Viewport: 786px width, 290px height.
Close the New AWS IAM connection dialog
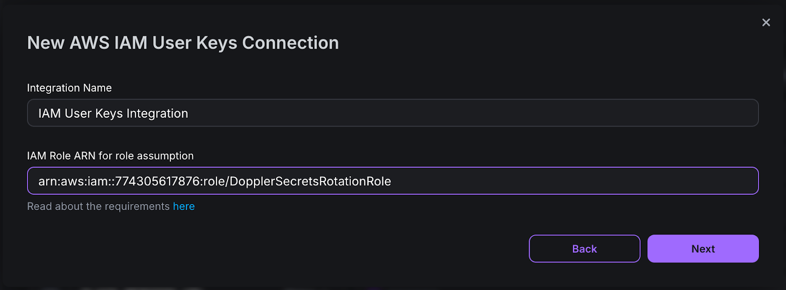click(x=766, y=23)
